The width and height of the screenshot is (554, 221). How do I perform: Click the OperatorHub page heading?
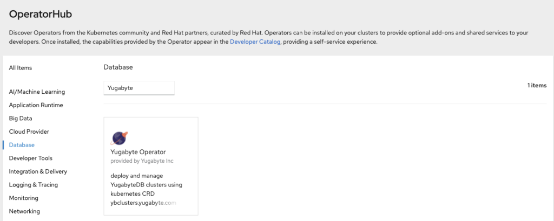(x=41, y=14)
